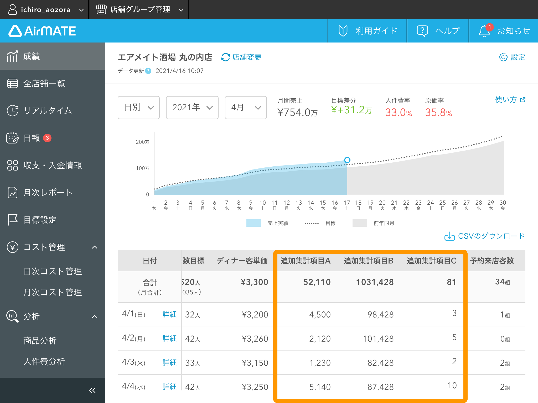
Task: Click the CSV download icon
Action: [x=449, y=236]
